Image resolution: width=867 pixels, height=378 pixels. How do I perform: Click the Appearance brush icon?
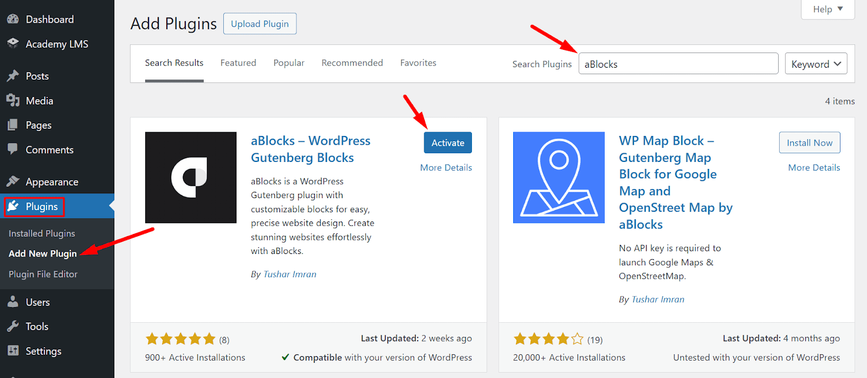(x=13, y=181)
